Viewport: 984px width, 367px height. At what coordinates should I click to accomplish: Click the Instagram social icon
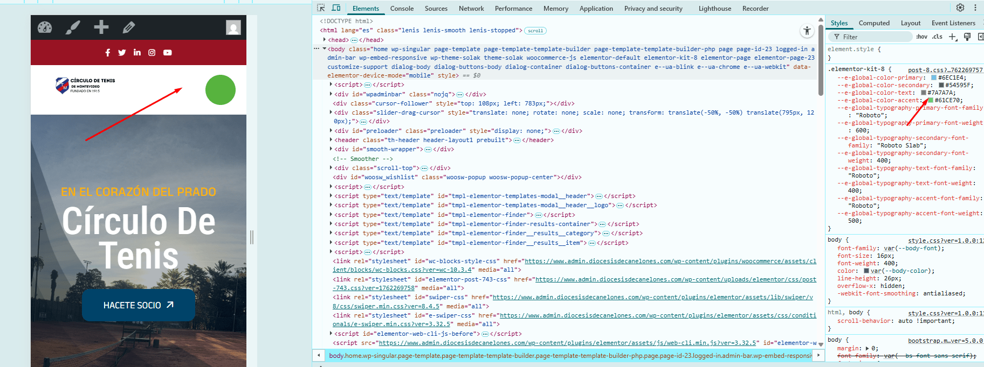(152, 53)
